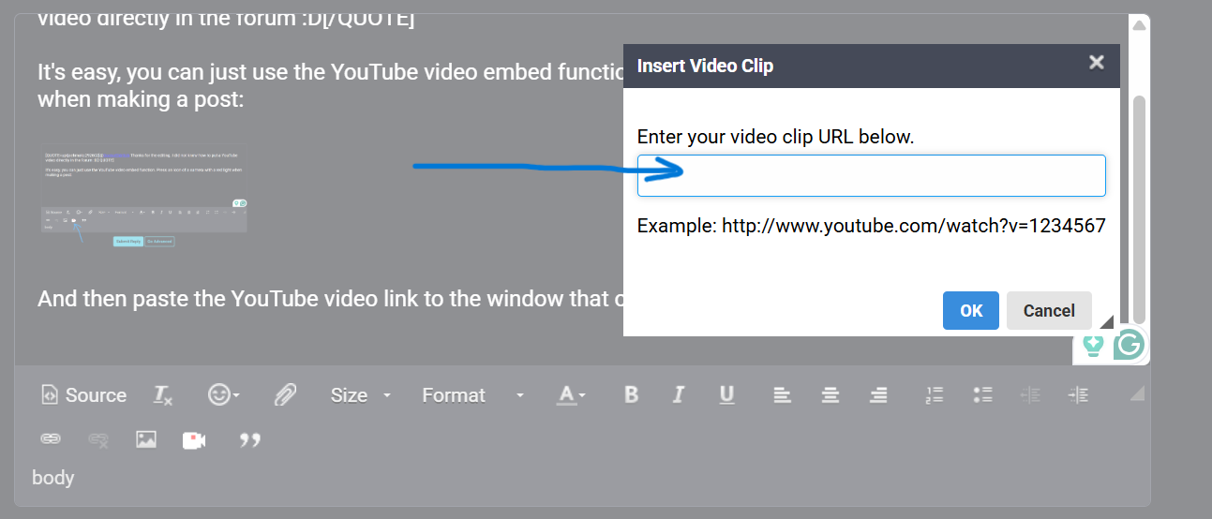Toggle Source view in editor toolbar
The image size is (1212, 519).
(x=84, y=395)
